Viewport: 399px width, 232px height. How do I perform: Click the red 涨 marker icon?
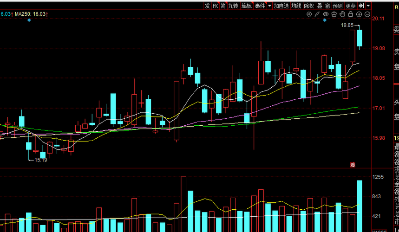click(x=353, y=165)
